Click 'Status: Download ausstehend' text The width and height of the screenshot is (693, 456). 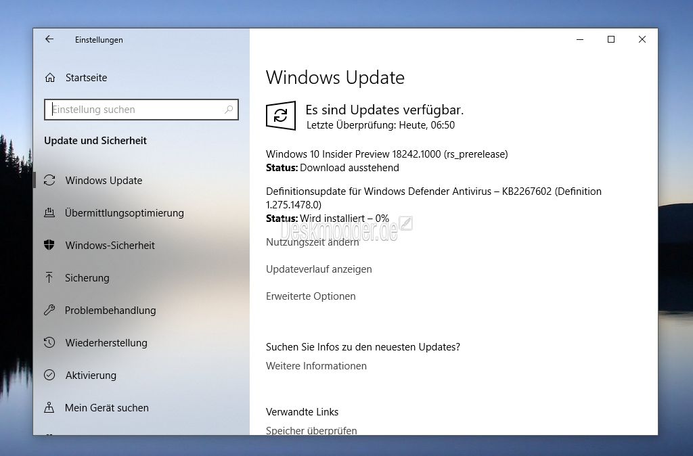[x=332, y=168]
